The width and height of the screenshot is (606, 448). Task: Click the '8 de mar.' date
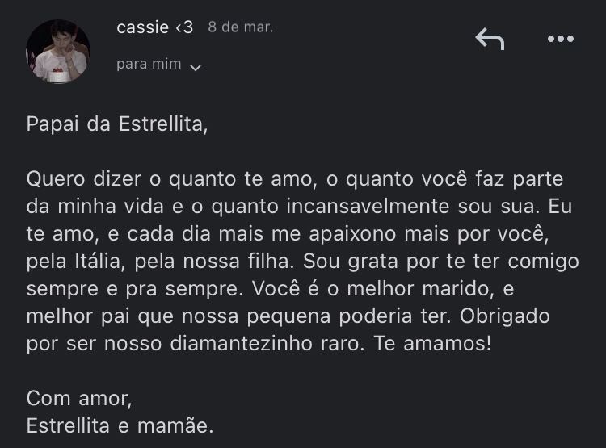[x=241, y=27]
